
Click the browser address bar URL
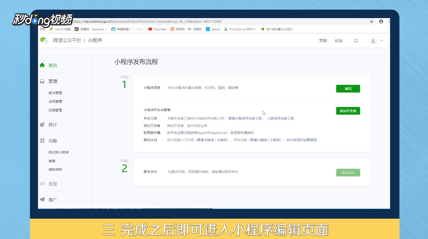pos(147,21)
